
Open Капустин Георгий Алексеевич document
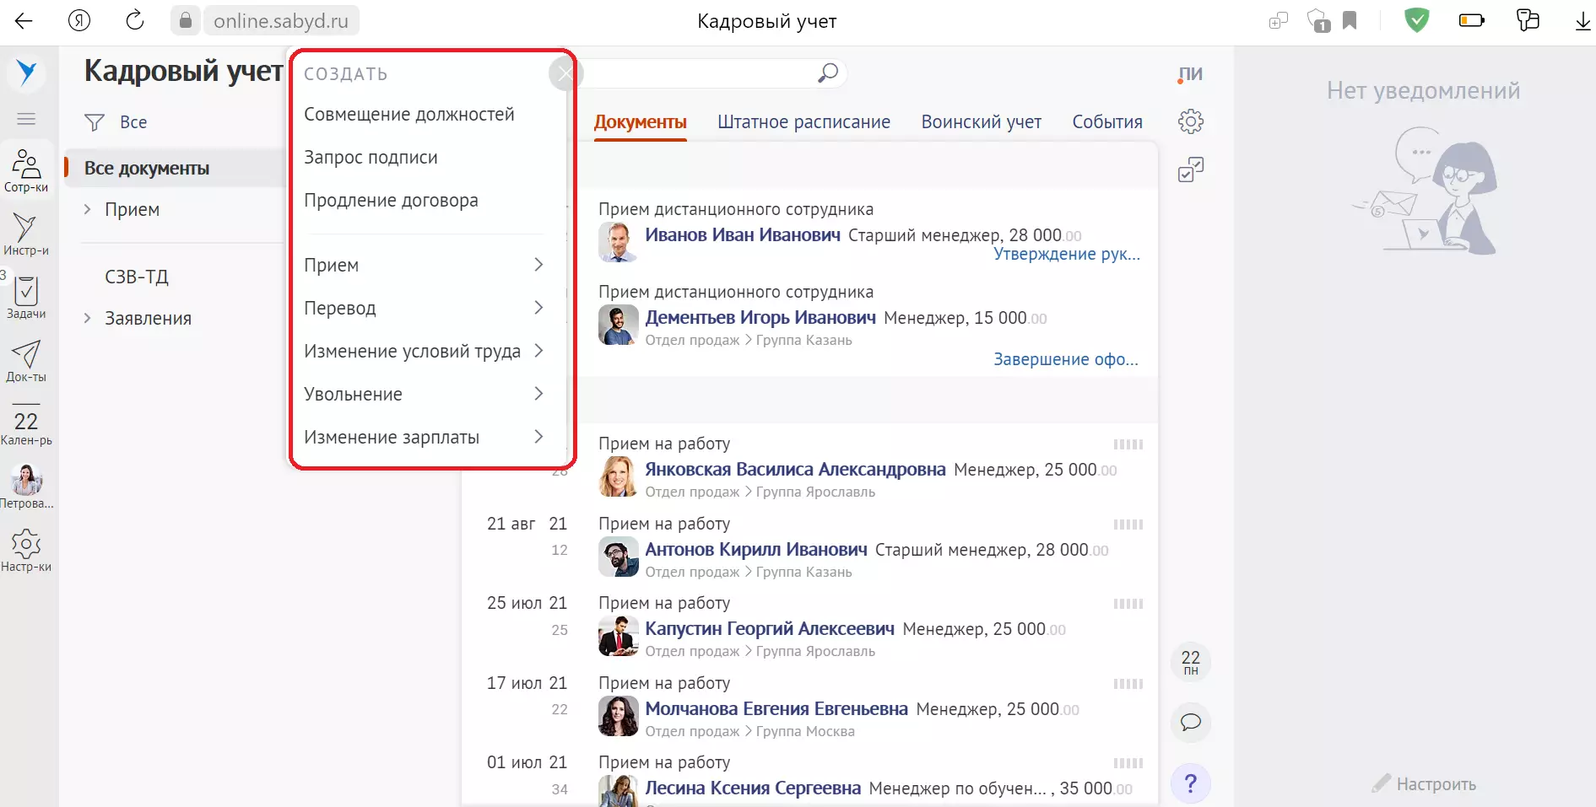pyautogui.click(x=770, y=629)
